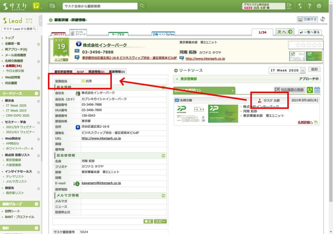The height and width of the screenshot is (234, 333).
Task: Open the 名刺交換履歴(1) dropdown
Action: click(204, 90)
